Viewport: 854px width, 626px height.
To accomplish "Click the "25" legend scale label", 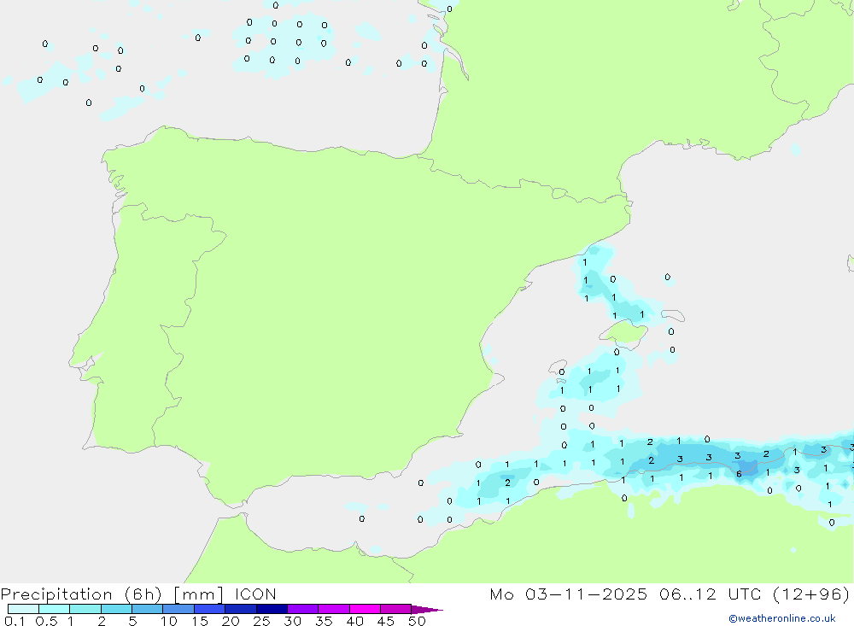I will tap(262, 621).
